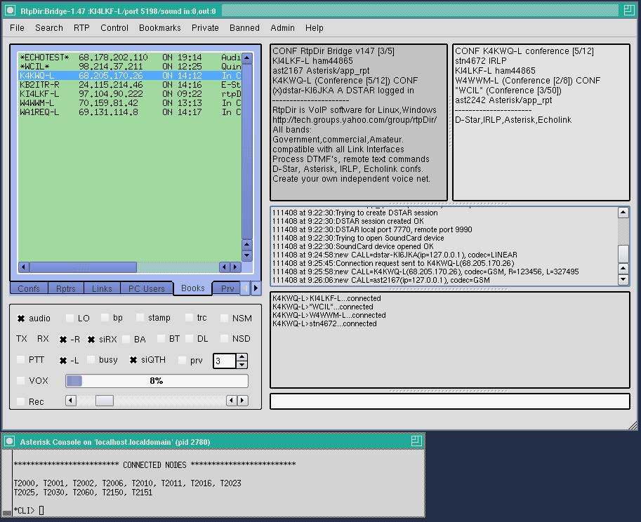
Task: Toggle the -L checkbox
Action: pos(63,360)
